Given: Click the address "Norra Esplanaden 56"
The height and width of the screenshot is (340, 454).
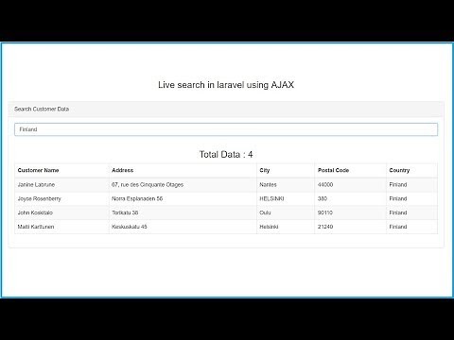Looking at the screenshot, I should (137, 198).
